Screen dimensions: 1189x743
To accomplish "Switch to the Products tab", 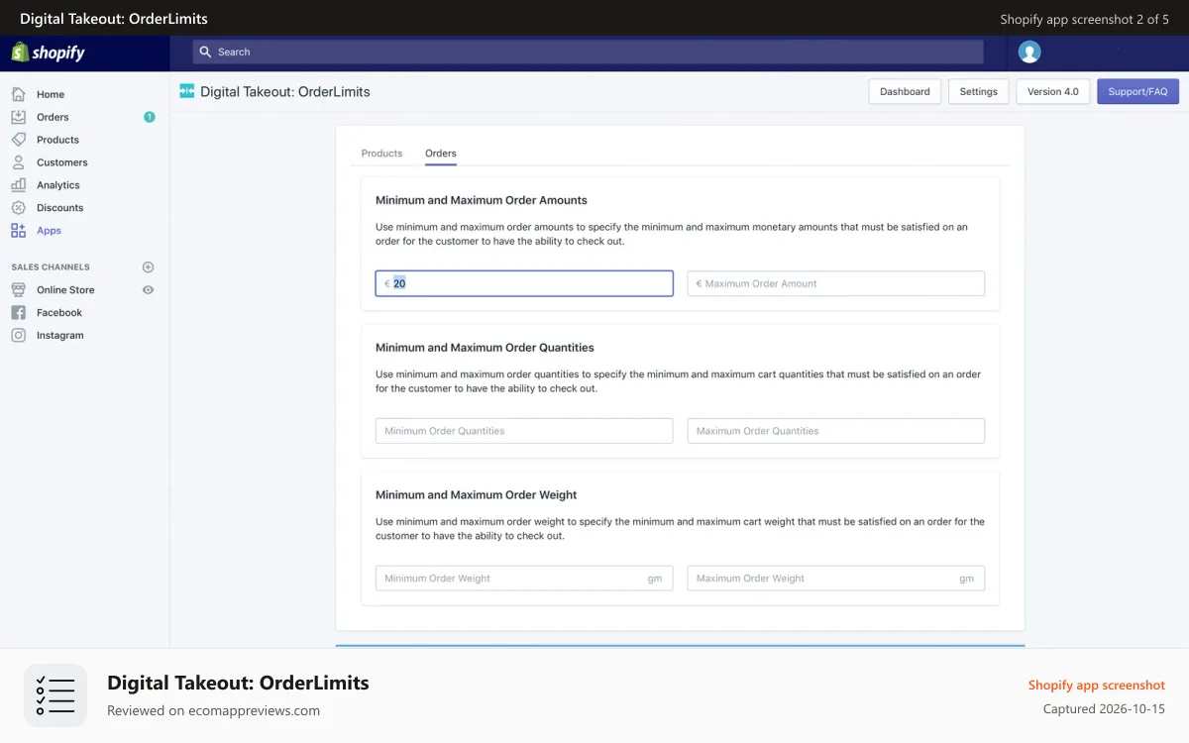I will pos(381,154).
